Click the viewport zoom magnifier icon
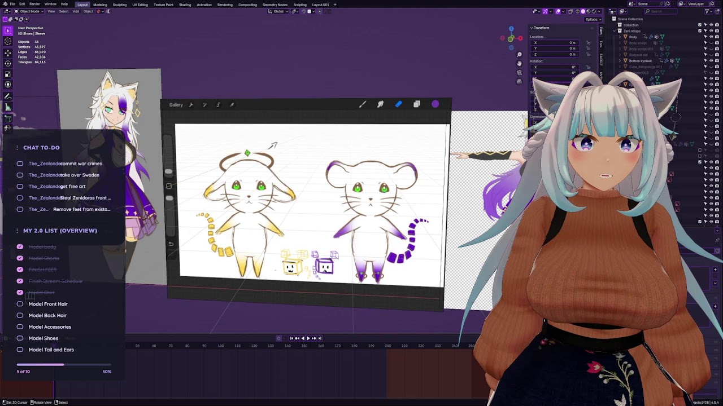723x406 pixels. (x=519, y=54)
